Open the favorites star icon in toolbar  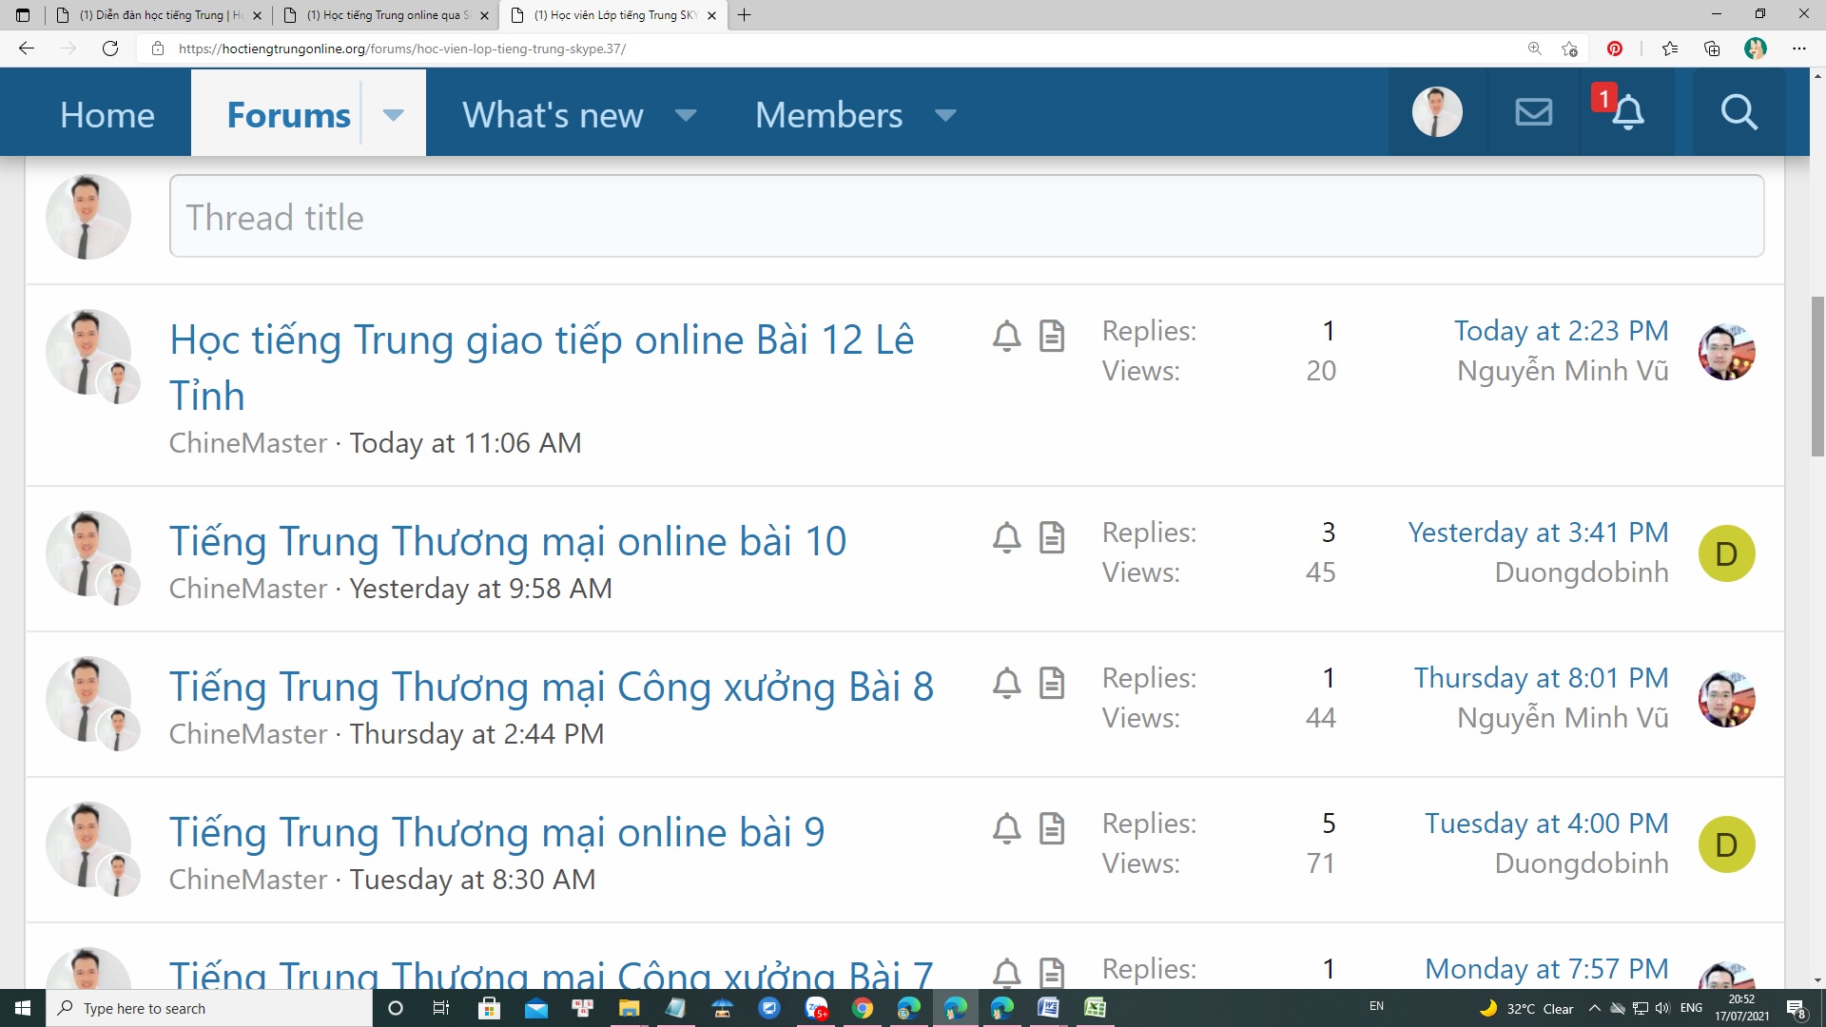click(x=1669, y=48)
